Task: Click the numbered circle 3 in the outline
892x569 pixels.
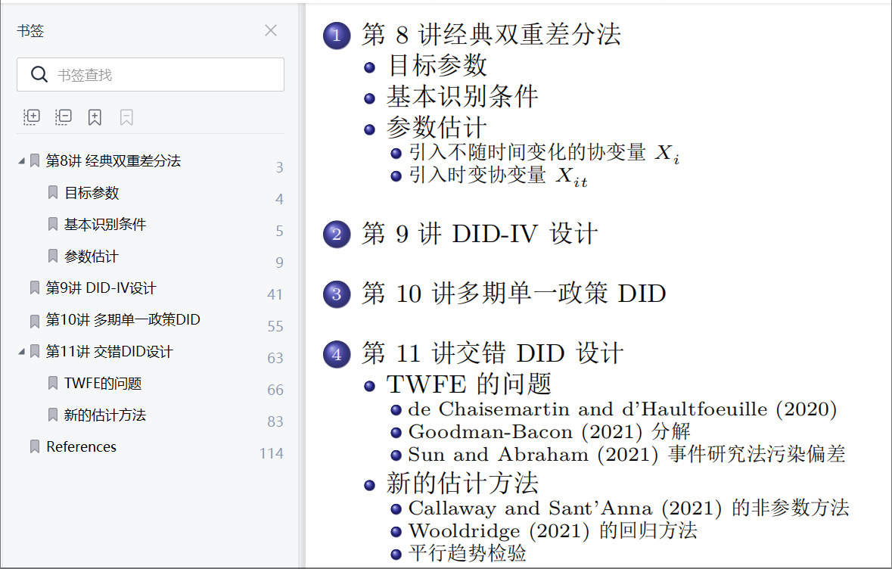Action: [x=337, y=294]
